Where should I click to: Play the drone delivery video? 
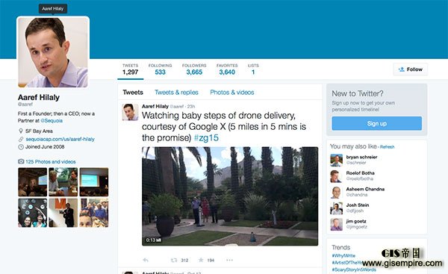coord(230,196)
